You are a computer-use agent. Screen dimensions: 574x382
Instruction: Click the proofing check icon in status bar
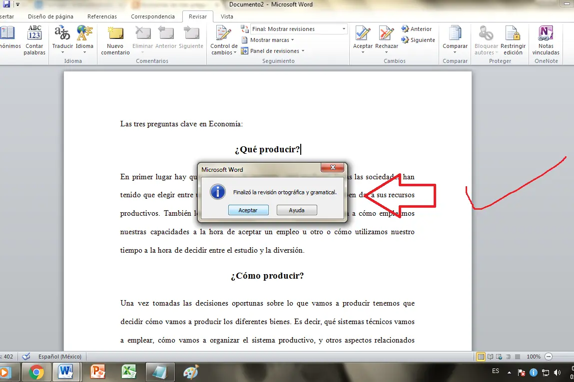point(26,357)
